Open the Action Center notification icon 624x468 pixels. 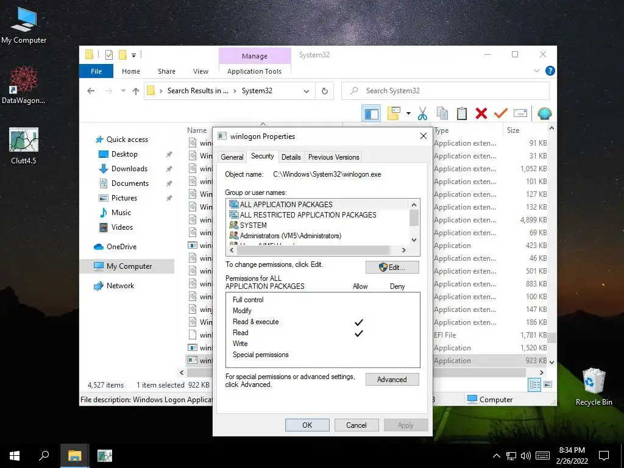click(x=604, y=456)
